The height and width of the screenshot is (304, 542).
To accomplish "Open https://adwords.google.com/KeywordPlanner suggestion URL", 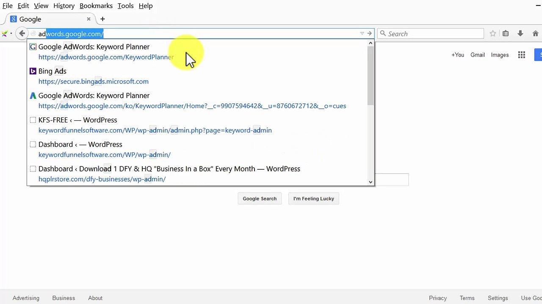I will point(106,57).
